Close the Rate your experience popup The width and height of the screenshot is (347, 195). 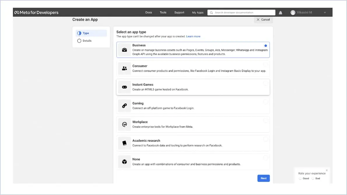tap(327, 170)
